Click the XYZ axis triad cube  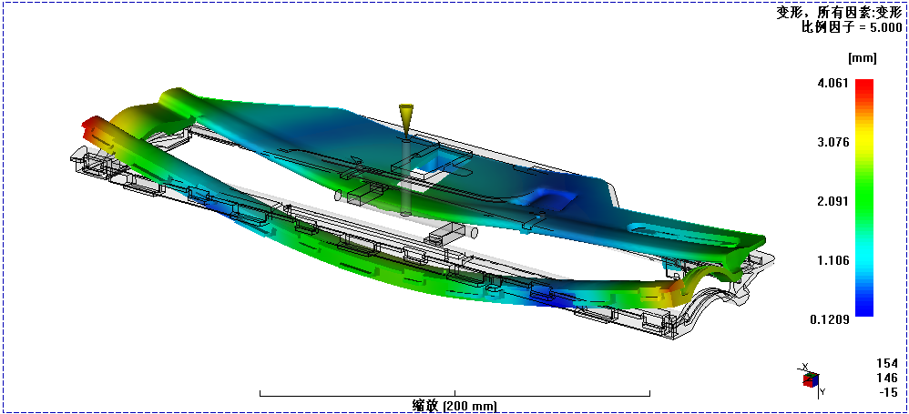810,380
